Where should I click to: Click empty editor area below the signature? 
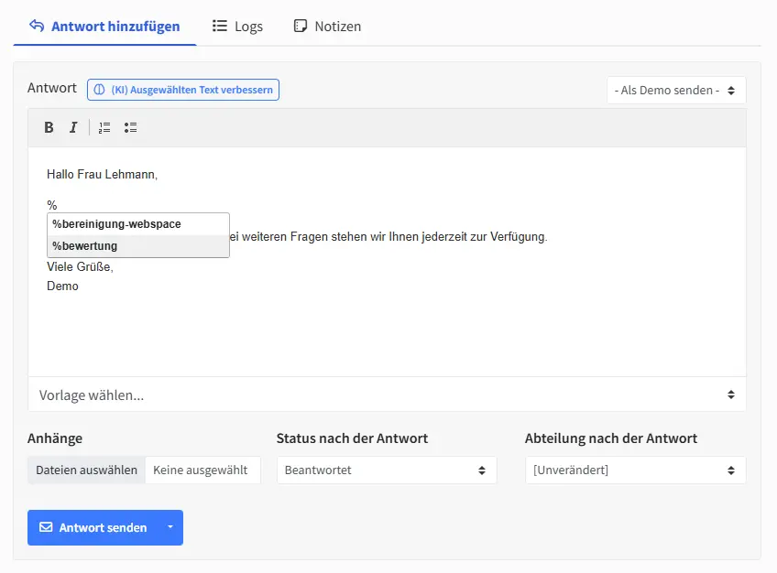click(x=387, y=337)
